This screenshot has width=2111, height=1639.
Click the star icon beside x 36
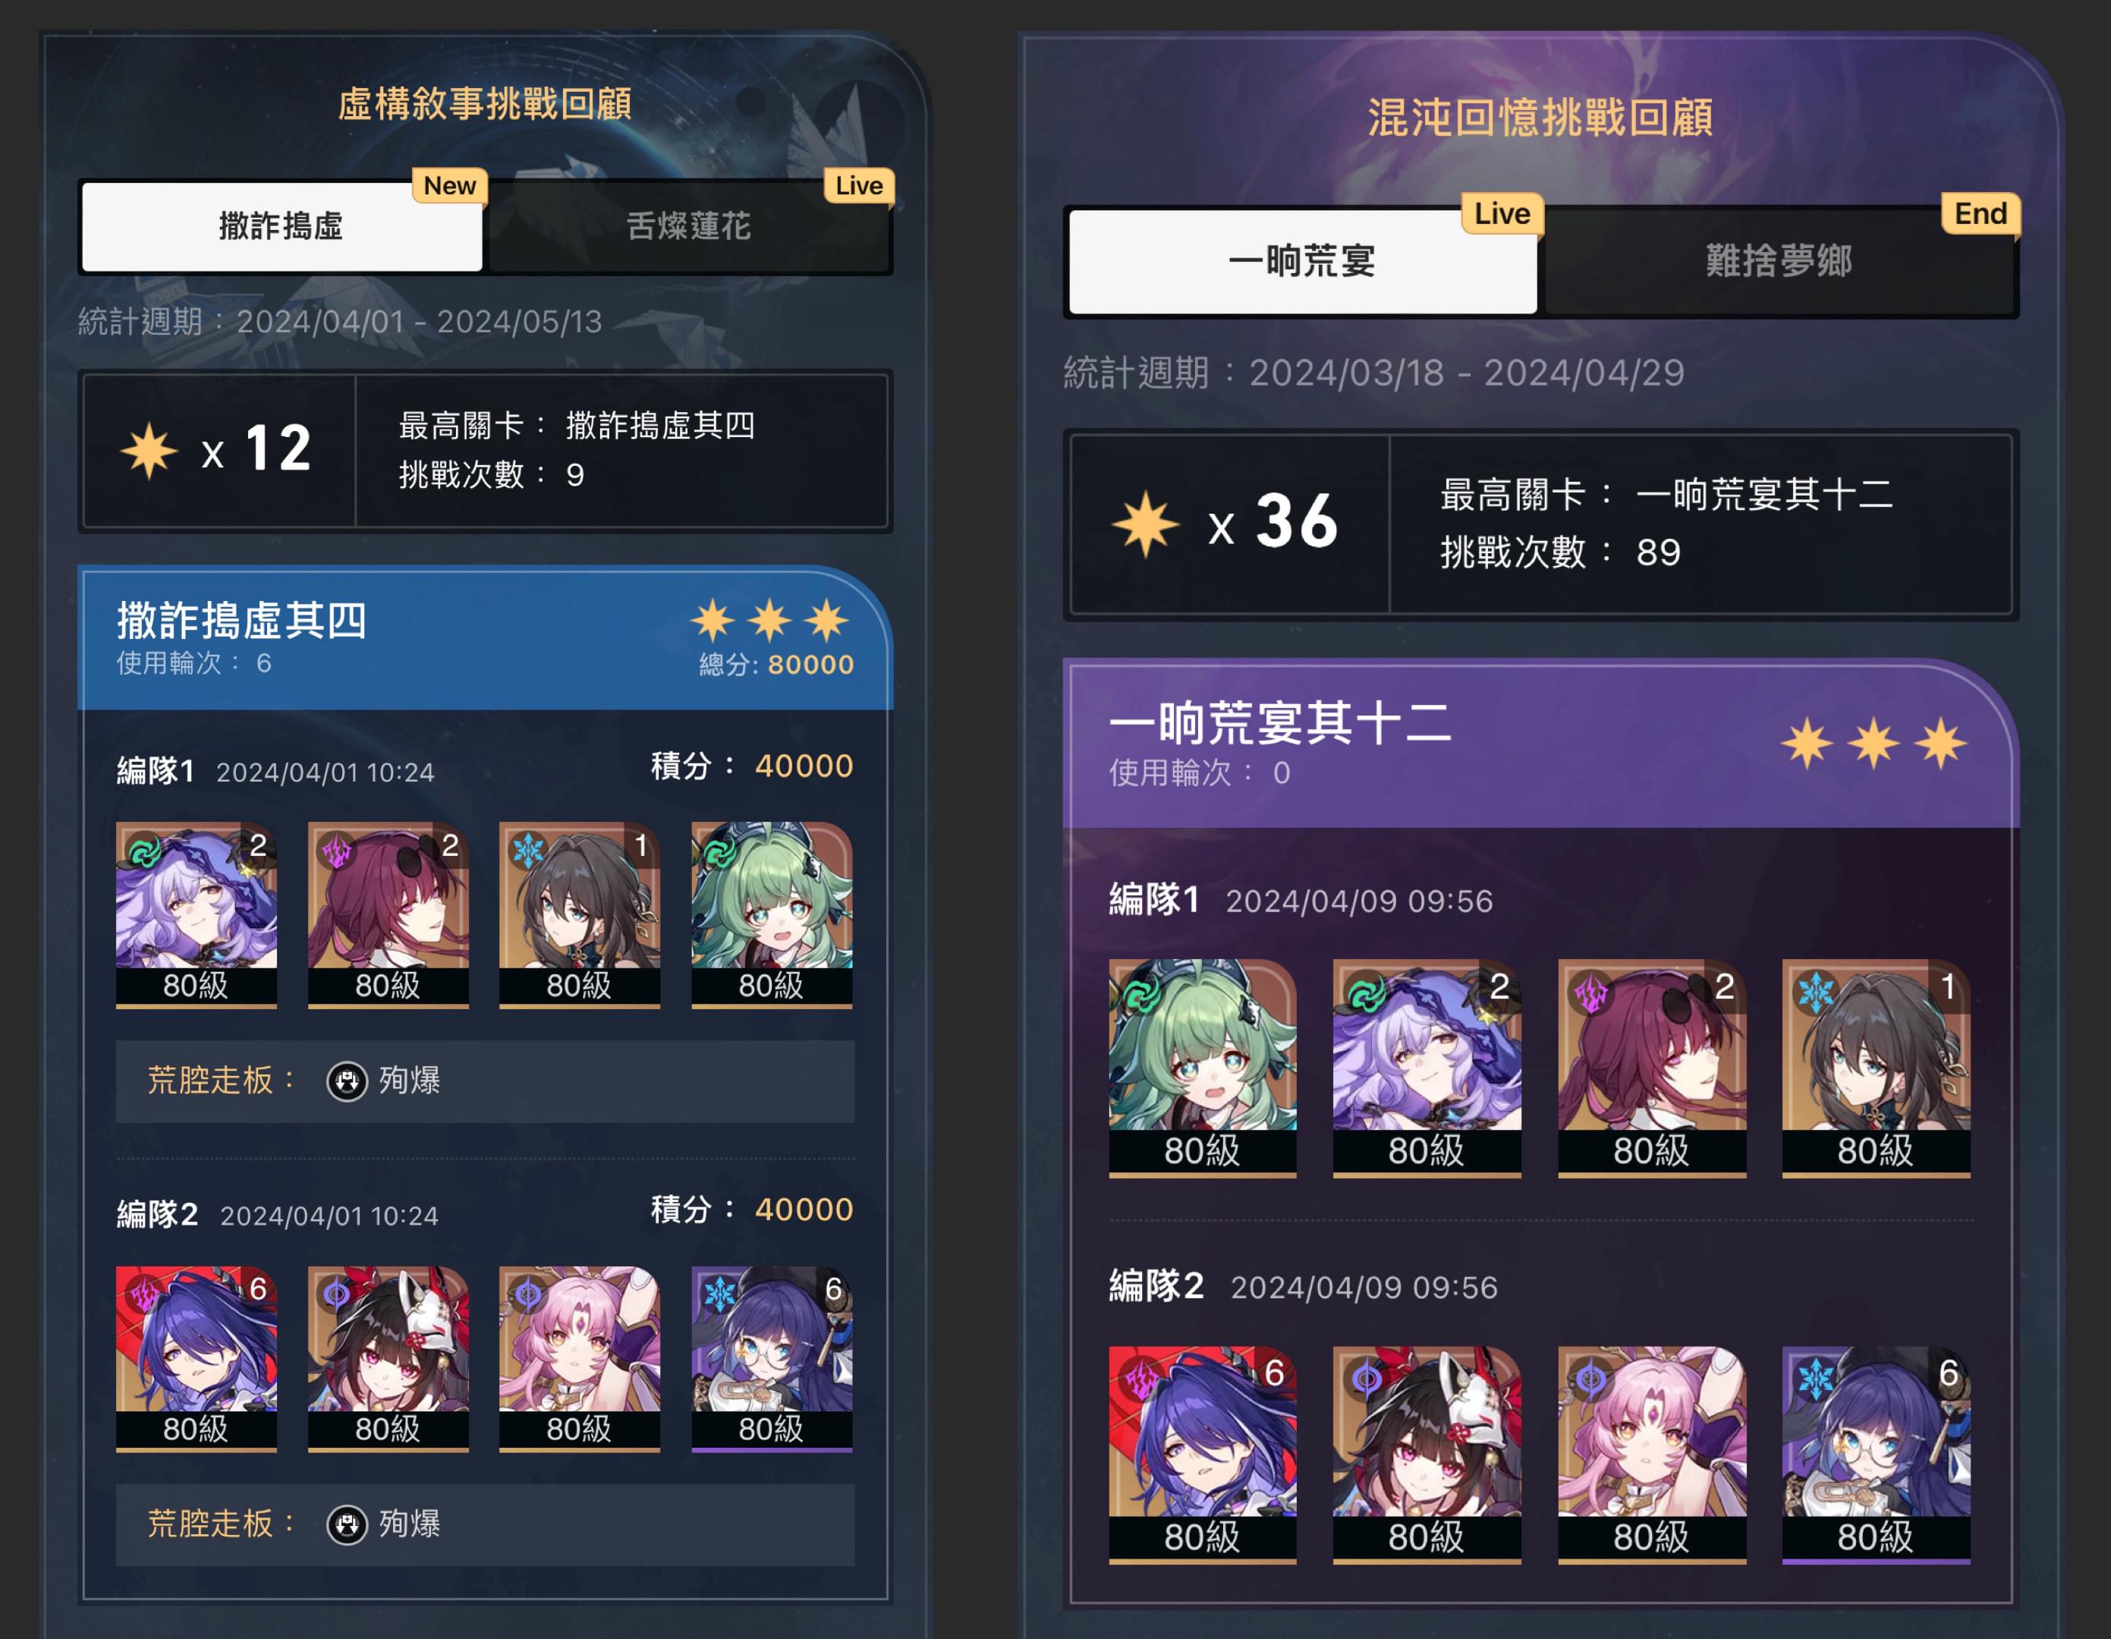[x=1145, y=524]
